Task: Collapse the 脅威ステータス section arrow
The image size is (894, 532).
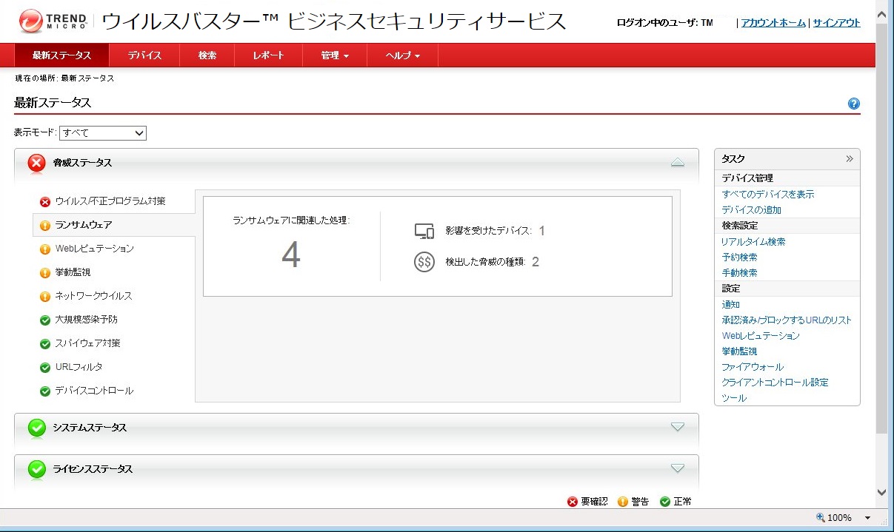Action: pos(677,163)
